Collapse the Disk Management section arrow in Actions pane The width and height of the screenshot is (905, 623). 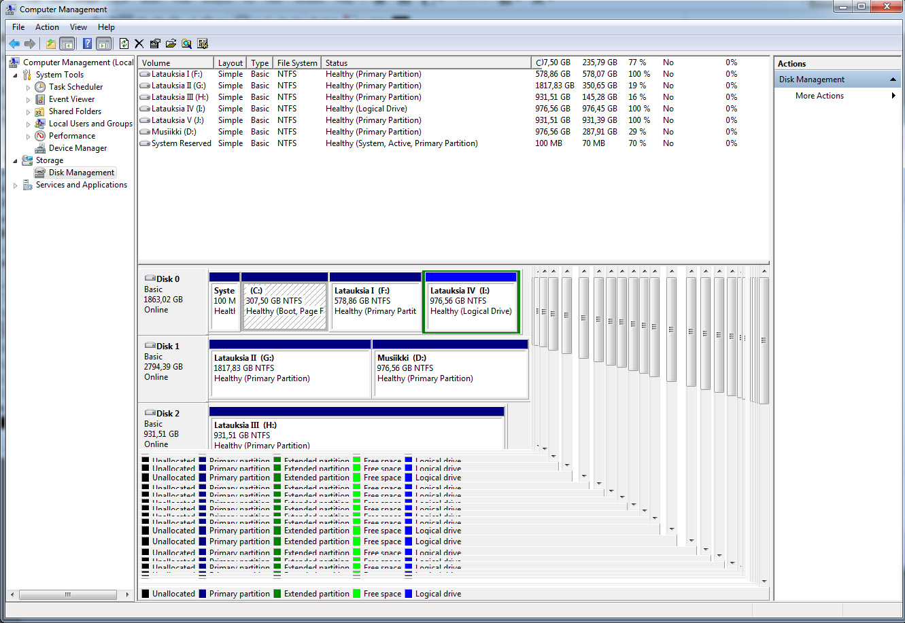coord(893,79)
